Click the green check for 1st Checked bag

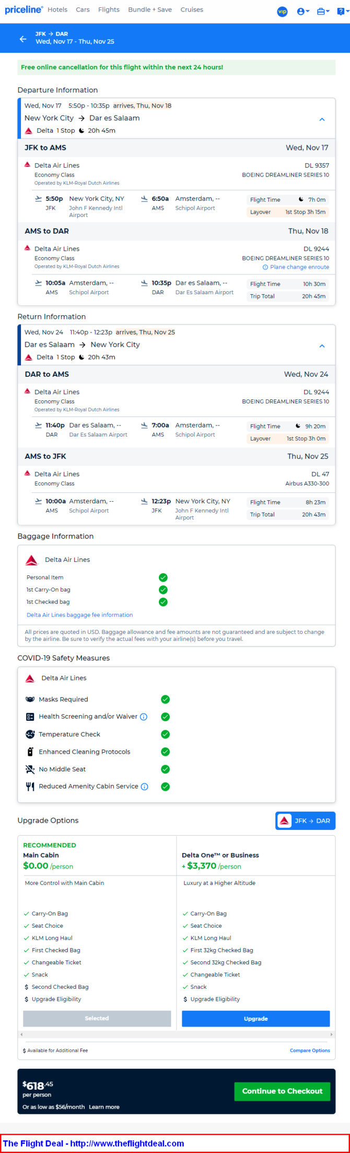(x=163, y=602)
